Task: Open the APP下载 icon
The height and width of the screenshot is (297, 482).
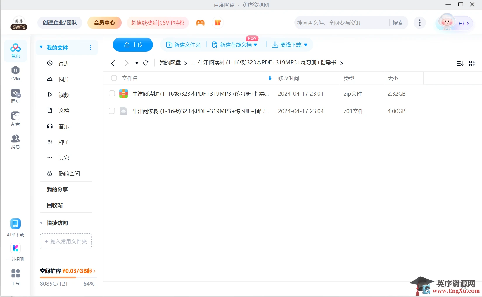Action: point(15,228)
